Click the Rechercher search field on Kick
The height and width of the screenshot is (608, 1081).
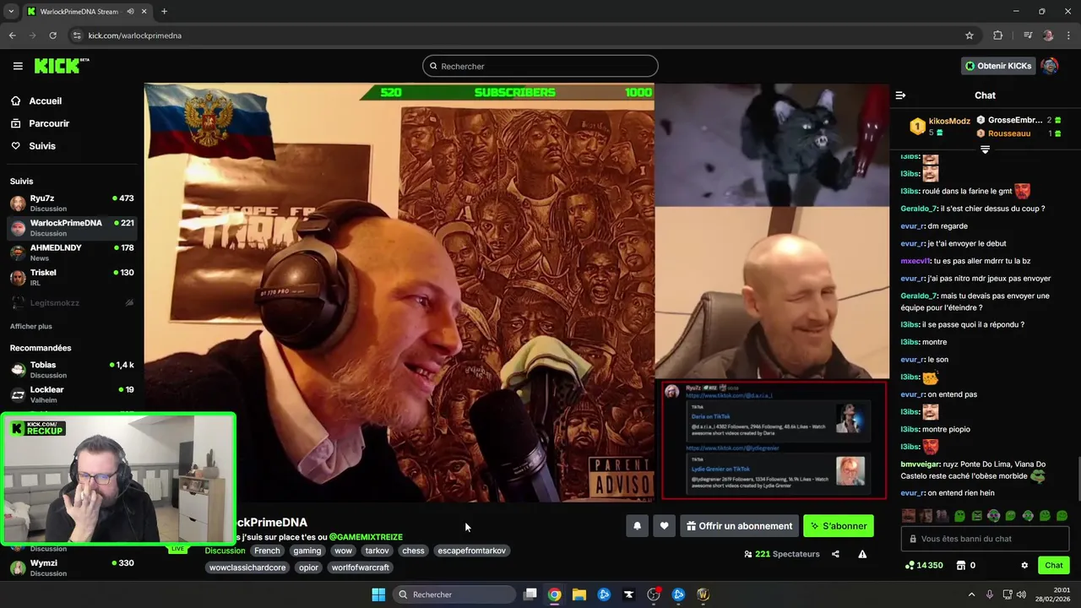point(540,66)
